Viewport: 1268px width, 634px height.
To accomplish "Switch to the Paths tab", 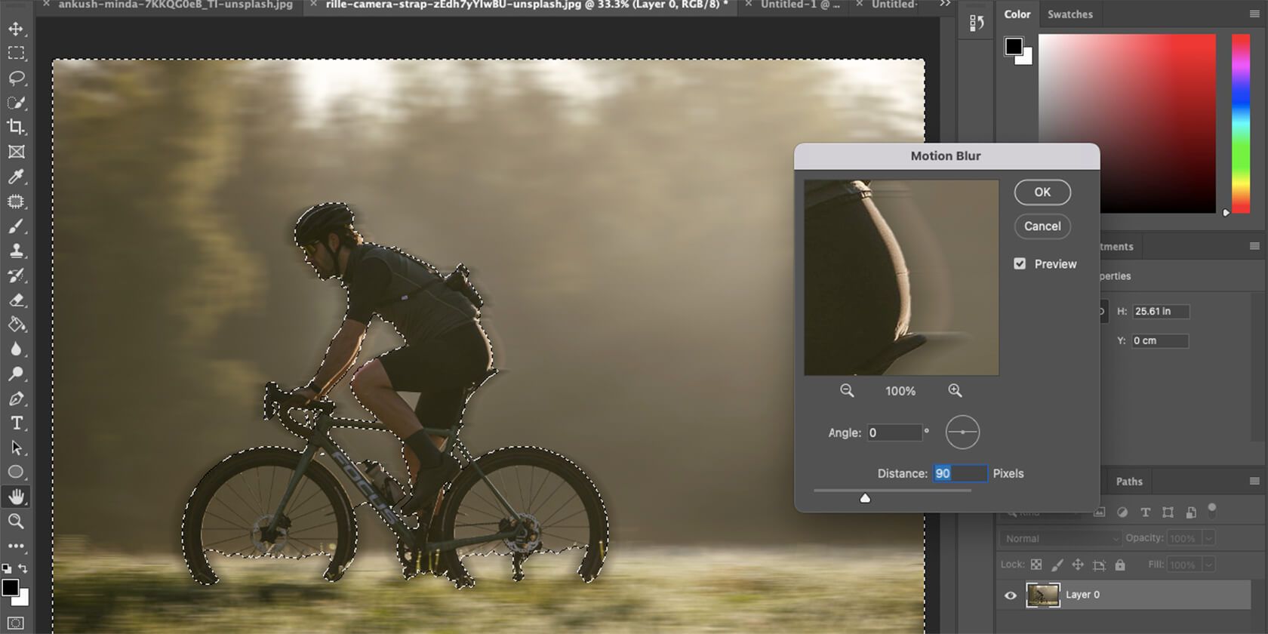I will [1128, 482].
